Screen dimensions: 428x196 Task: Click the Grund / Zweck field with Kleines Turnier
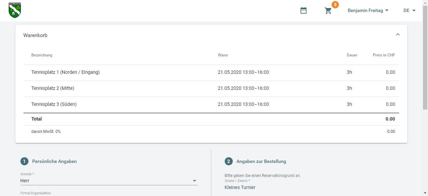click(x=240, y=187)
